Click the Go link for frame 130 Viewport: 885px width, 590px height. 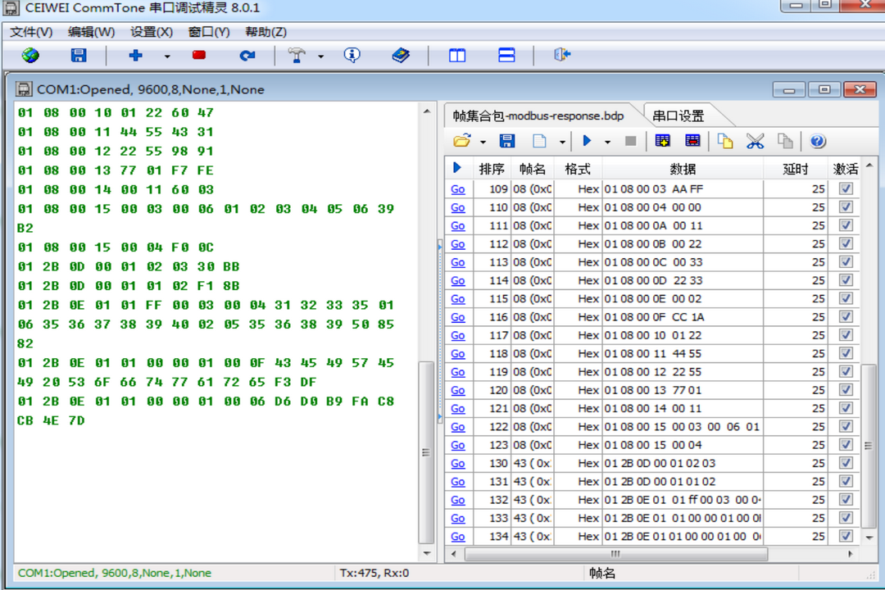click(457, 463)
